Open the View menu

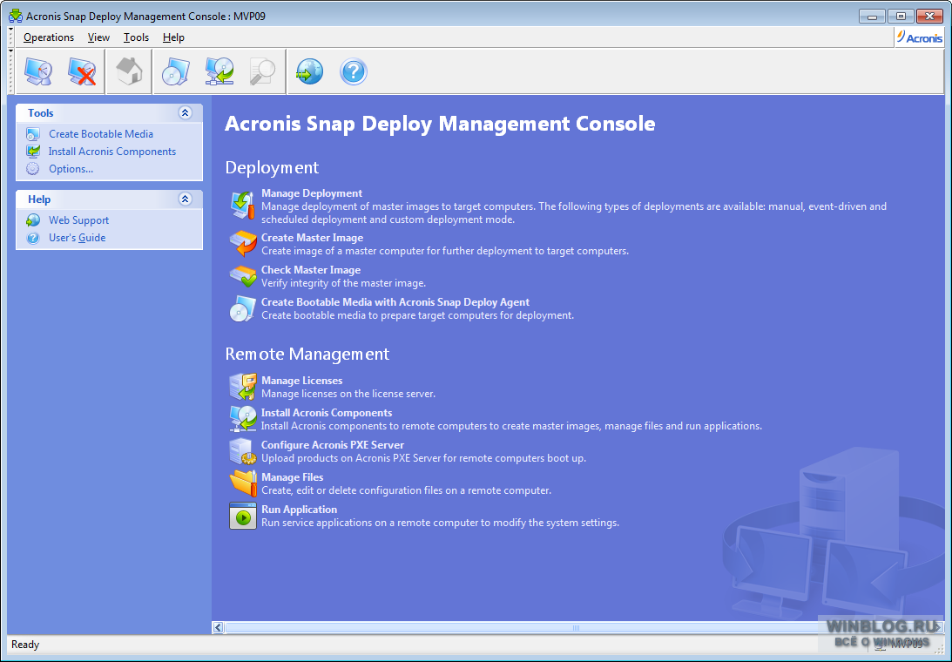[x=98, y=37]
